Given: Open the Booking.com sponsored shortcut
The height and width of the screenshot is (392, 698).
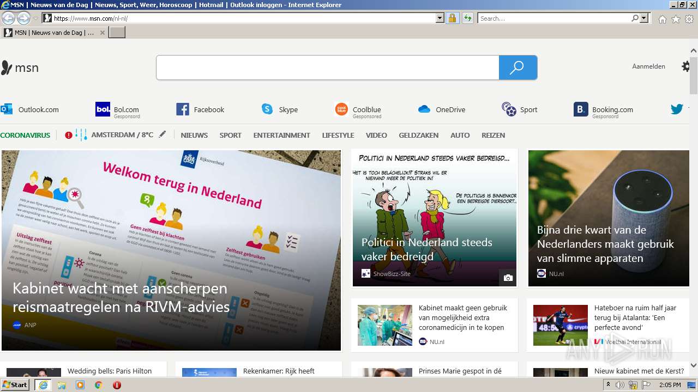Looking at the screenshot, I should (x=604, y=110).
